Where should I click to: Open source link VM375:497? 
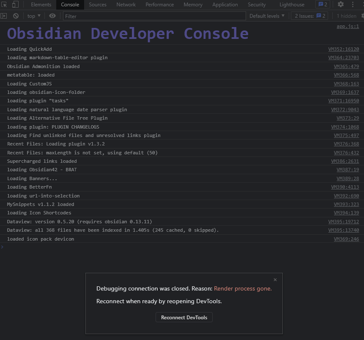[346, 135]
